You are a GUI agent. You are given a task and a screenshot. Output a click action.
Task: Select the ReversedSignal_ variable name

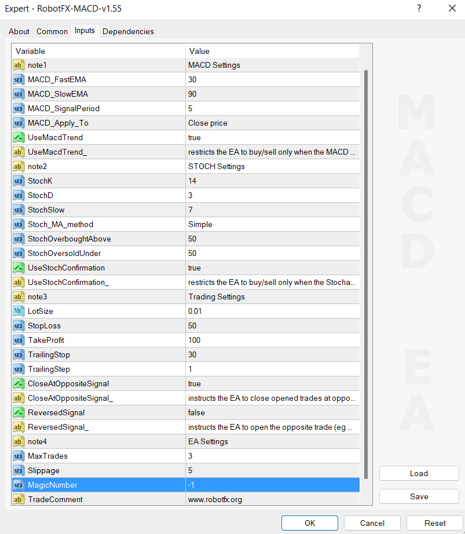pyautogui.click(x=58, y=427)
